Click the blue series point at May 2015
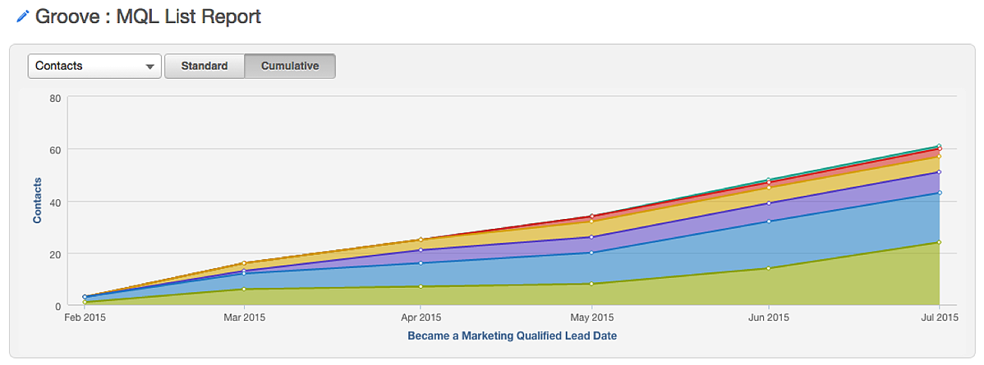Screen dimensions: 984x365 591,253
